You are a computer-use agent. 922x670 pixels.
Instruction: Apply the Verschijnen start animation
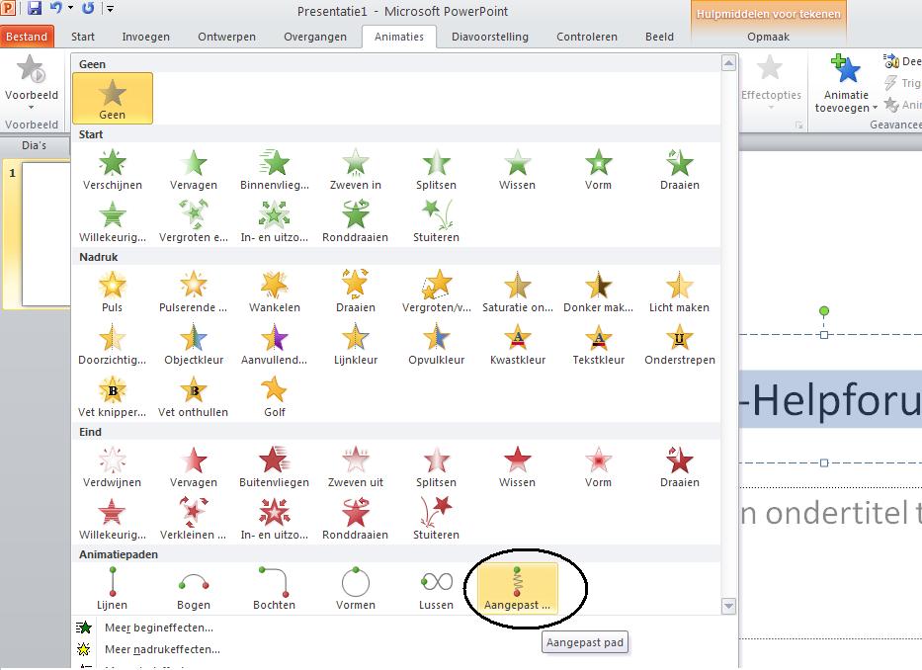coord(113,169)
